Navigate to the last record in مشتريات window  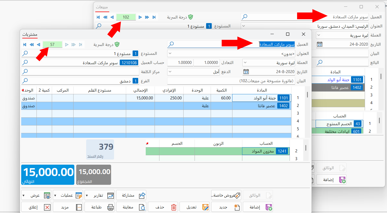coord(81,45)
